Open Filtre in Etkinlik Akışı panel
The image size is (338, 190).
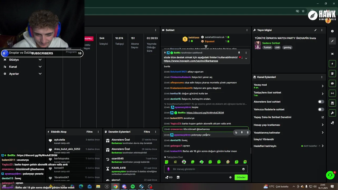[90, 132]
